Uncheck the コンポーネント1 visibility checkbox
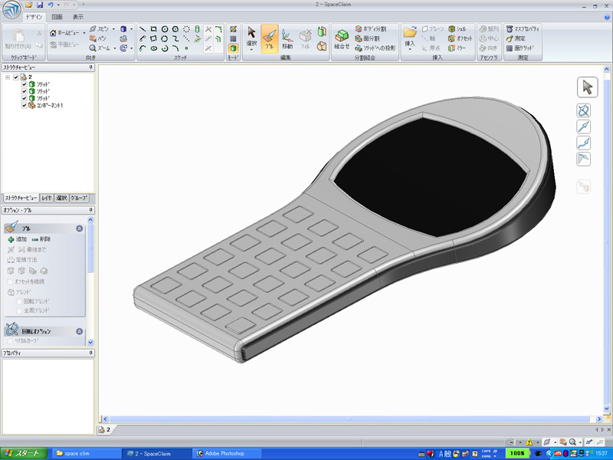 (25, 105)
